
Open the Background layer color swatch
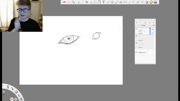(150, 52)
